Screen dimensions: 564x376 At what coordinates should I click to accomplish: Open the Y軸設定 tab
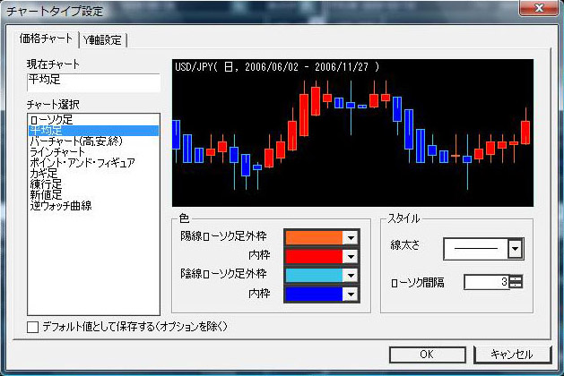pos(102,40)
